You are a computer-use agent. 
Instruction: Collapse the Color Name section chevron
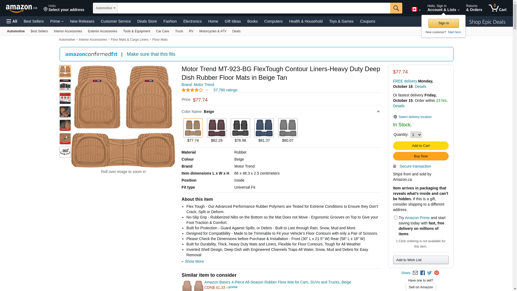click(378, 112)
